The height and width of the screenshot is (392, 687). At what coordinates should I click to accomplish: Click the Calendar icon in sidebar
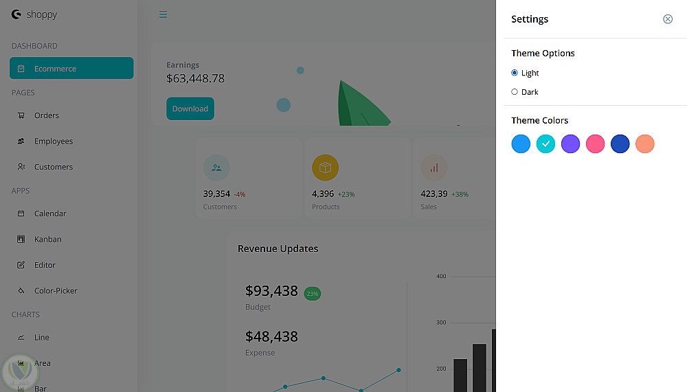point(21,214)
